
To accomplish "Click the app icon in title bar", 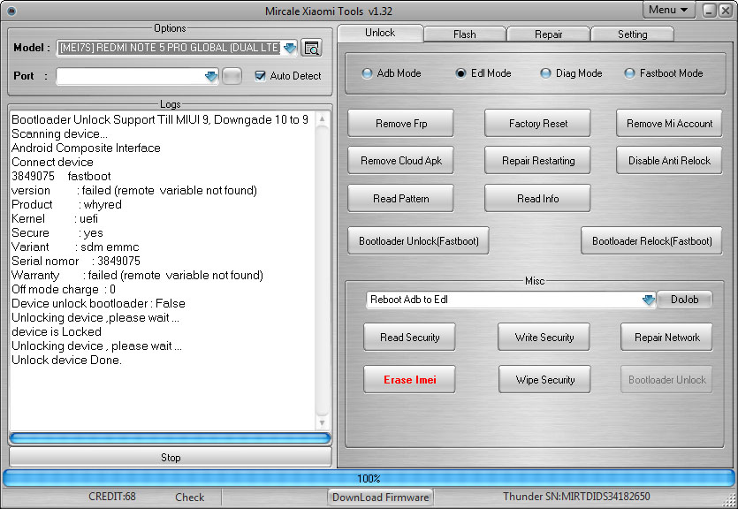I will point(11,11).
